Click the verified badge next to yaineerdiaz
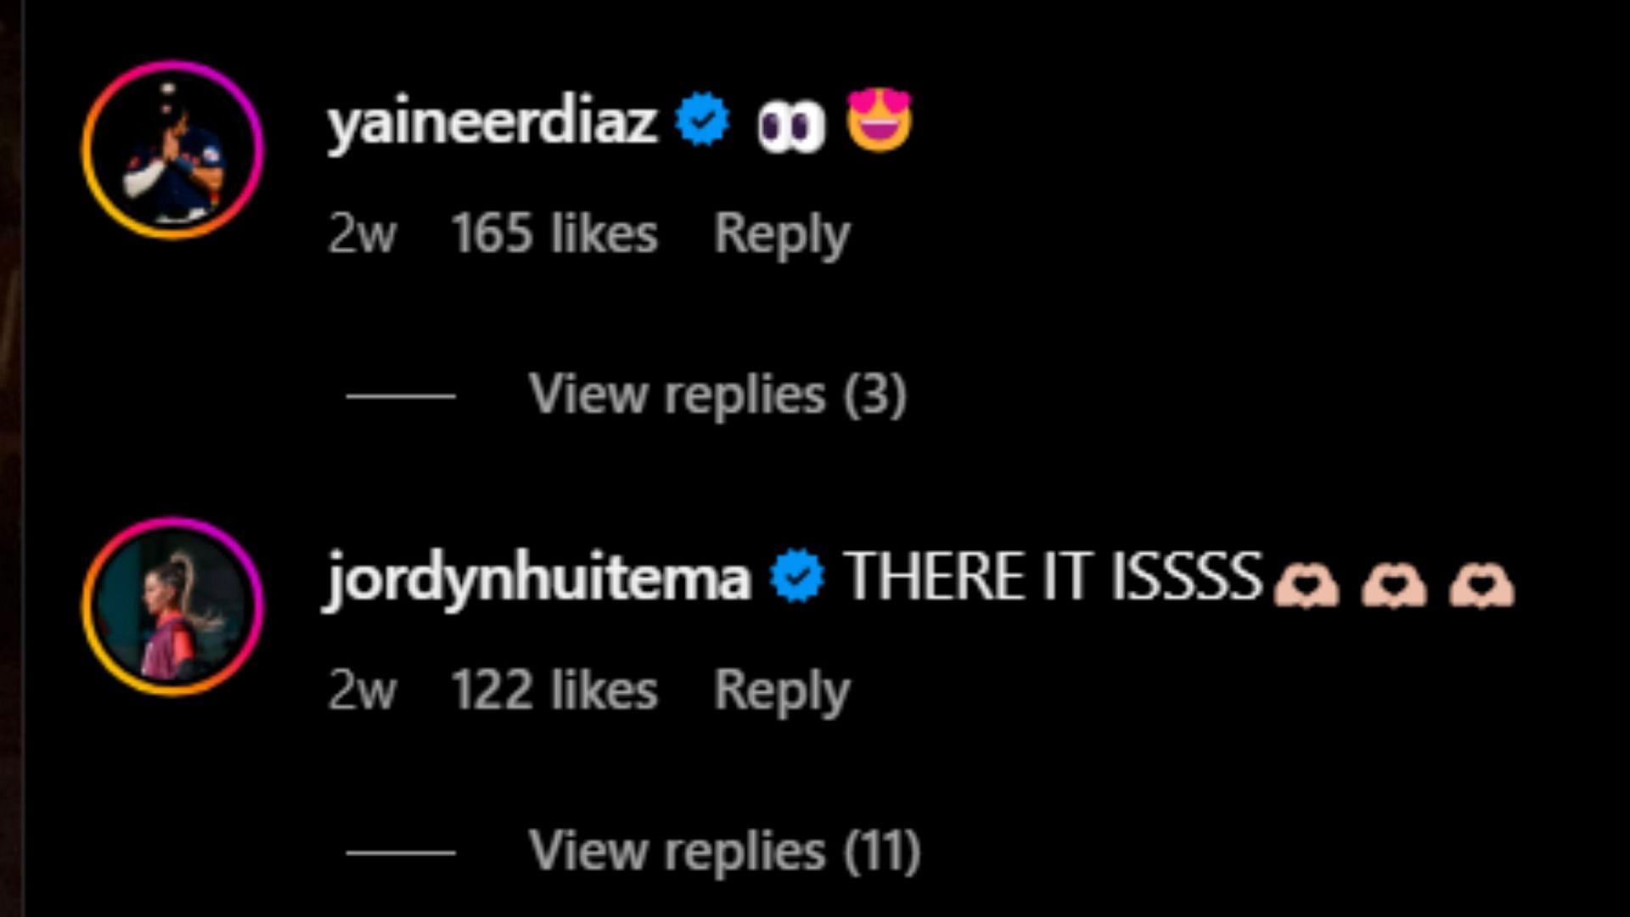1630x917 pixels. click(x=702, y=119)
